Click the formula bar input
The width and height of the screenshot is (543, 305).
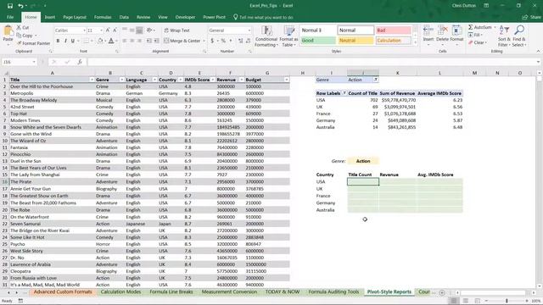tap(311, 62)
